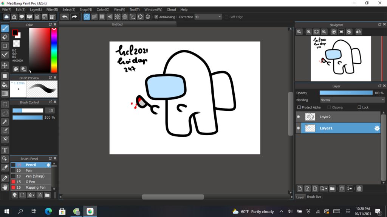Toggle the AntiAliasing checkbox
This screenshot has width=387, height=217.
click(156, 17)
